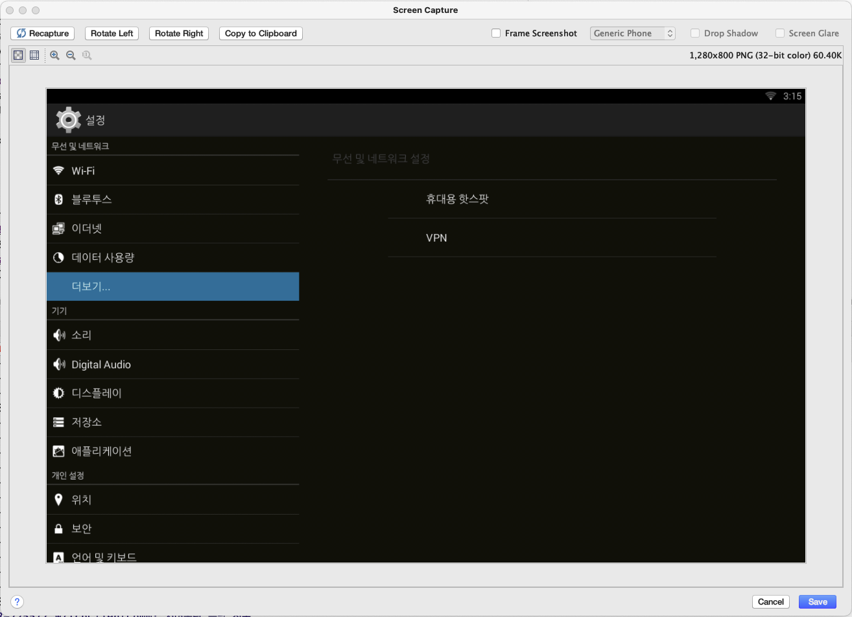Toggle the Drop Shadow checkbox
Screen dimensions: 852x617
point(695,33)
